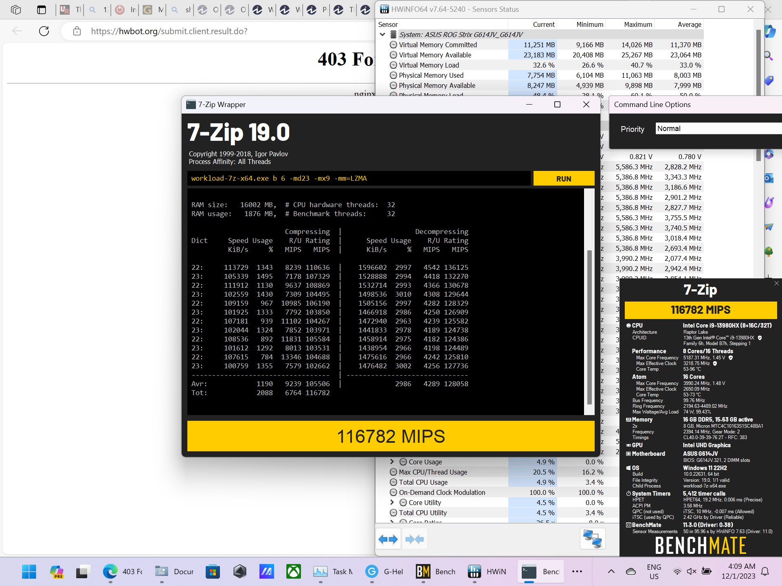Open the clock and calendar flyout
Image resolution: width=782 pixels, height=586 pixels.
click(738, 572)
